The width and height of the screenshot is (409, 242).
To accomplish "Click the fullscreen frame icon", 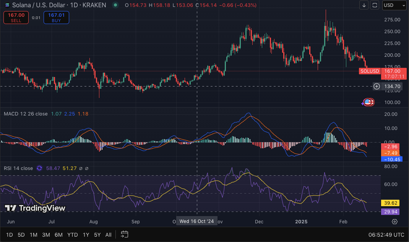I will pos(375,5).
